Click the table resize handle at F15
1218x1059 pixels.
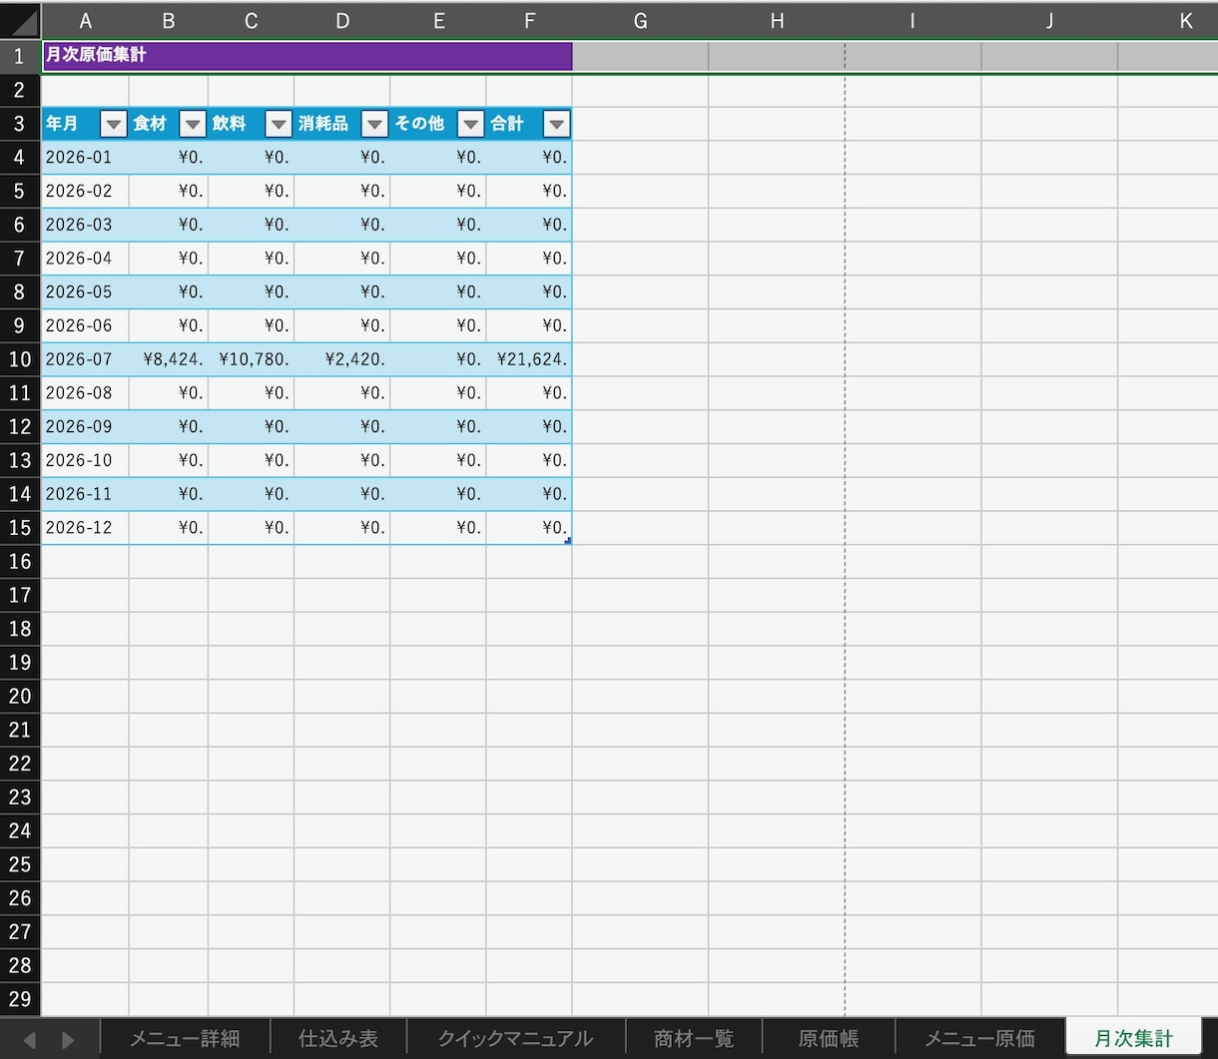(x=568, y=541)
